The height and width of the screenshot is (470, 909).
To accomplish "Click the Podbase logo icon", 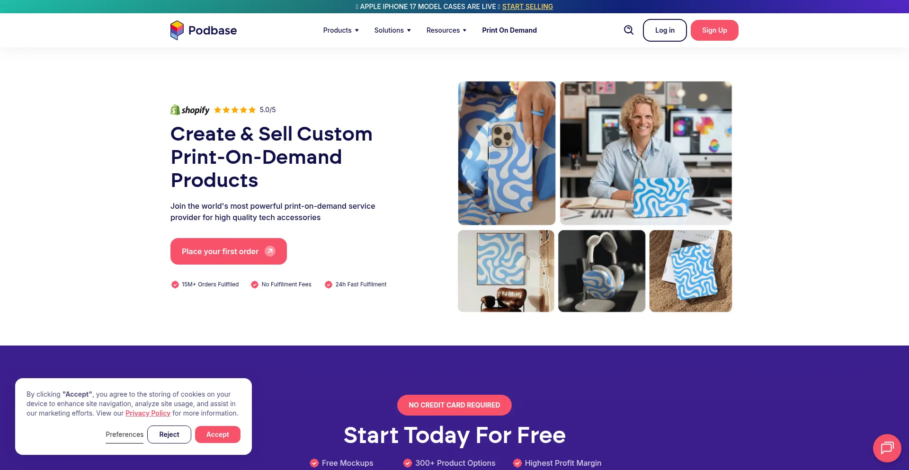I will point(177,30).
